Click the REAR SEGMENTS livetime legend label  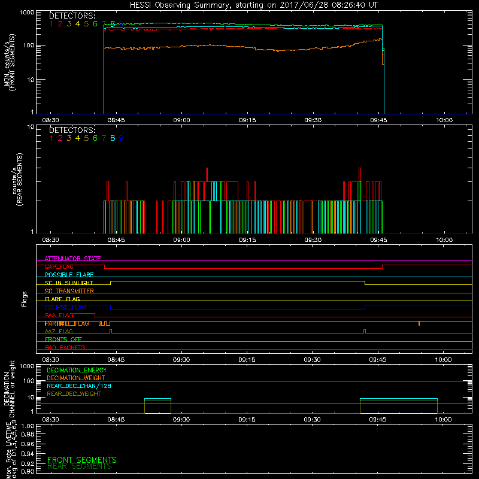[80, 466]
